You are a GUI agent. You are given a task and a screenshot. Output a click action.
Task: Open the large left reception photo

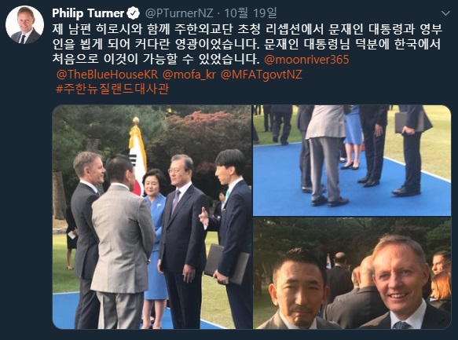click(x=152, y=218)
